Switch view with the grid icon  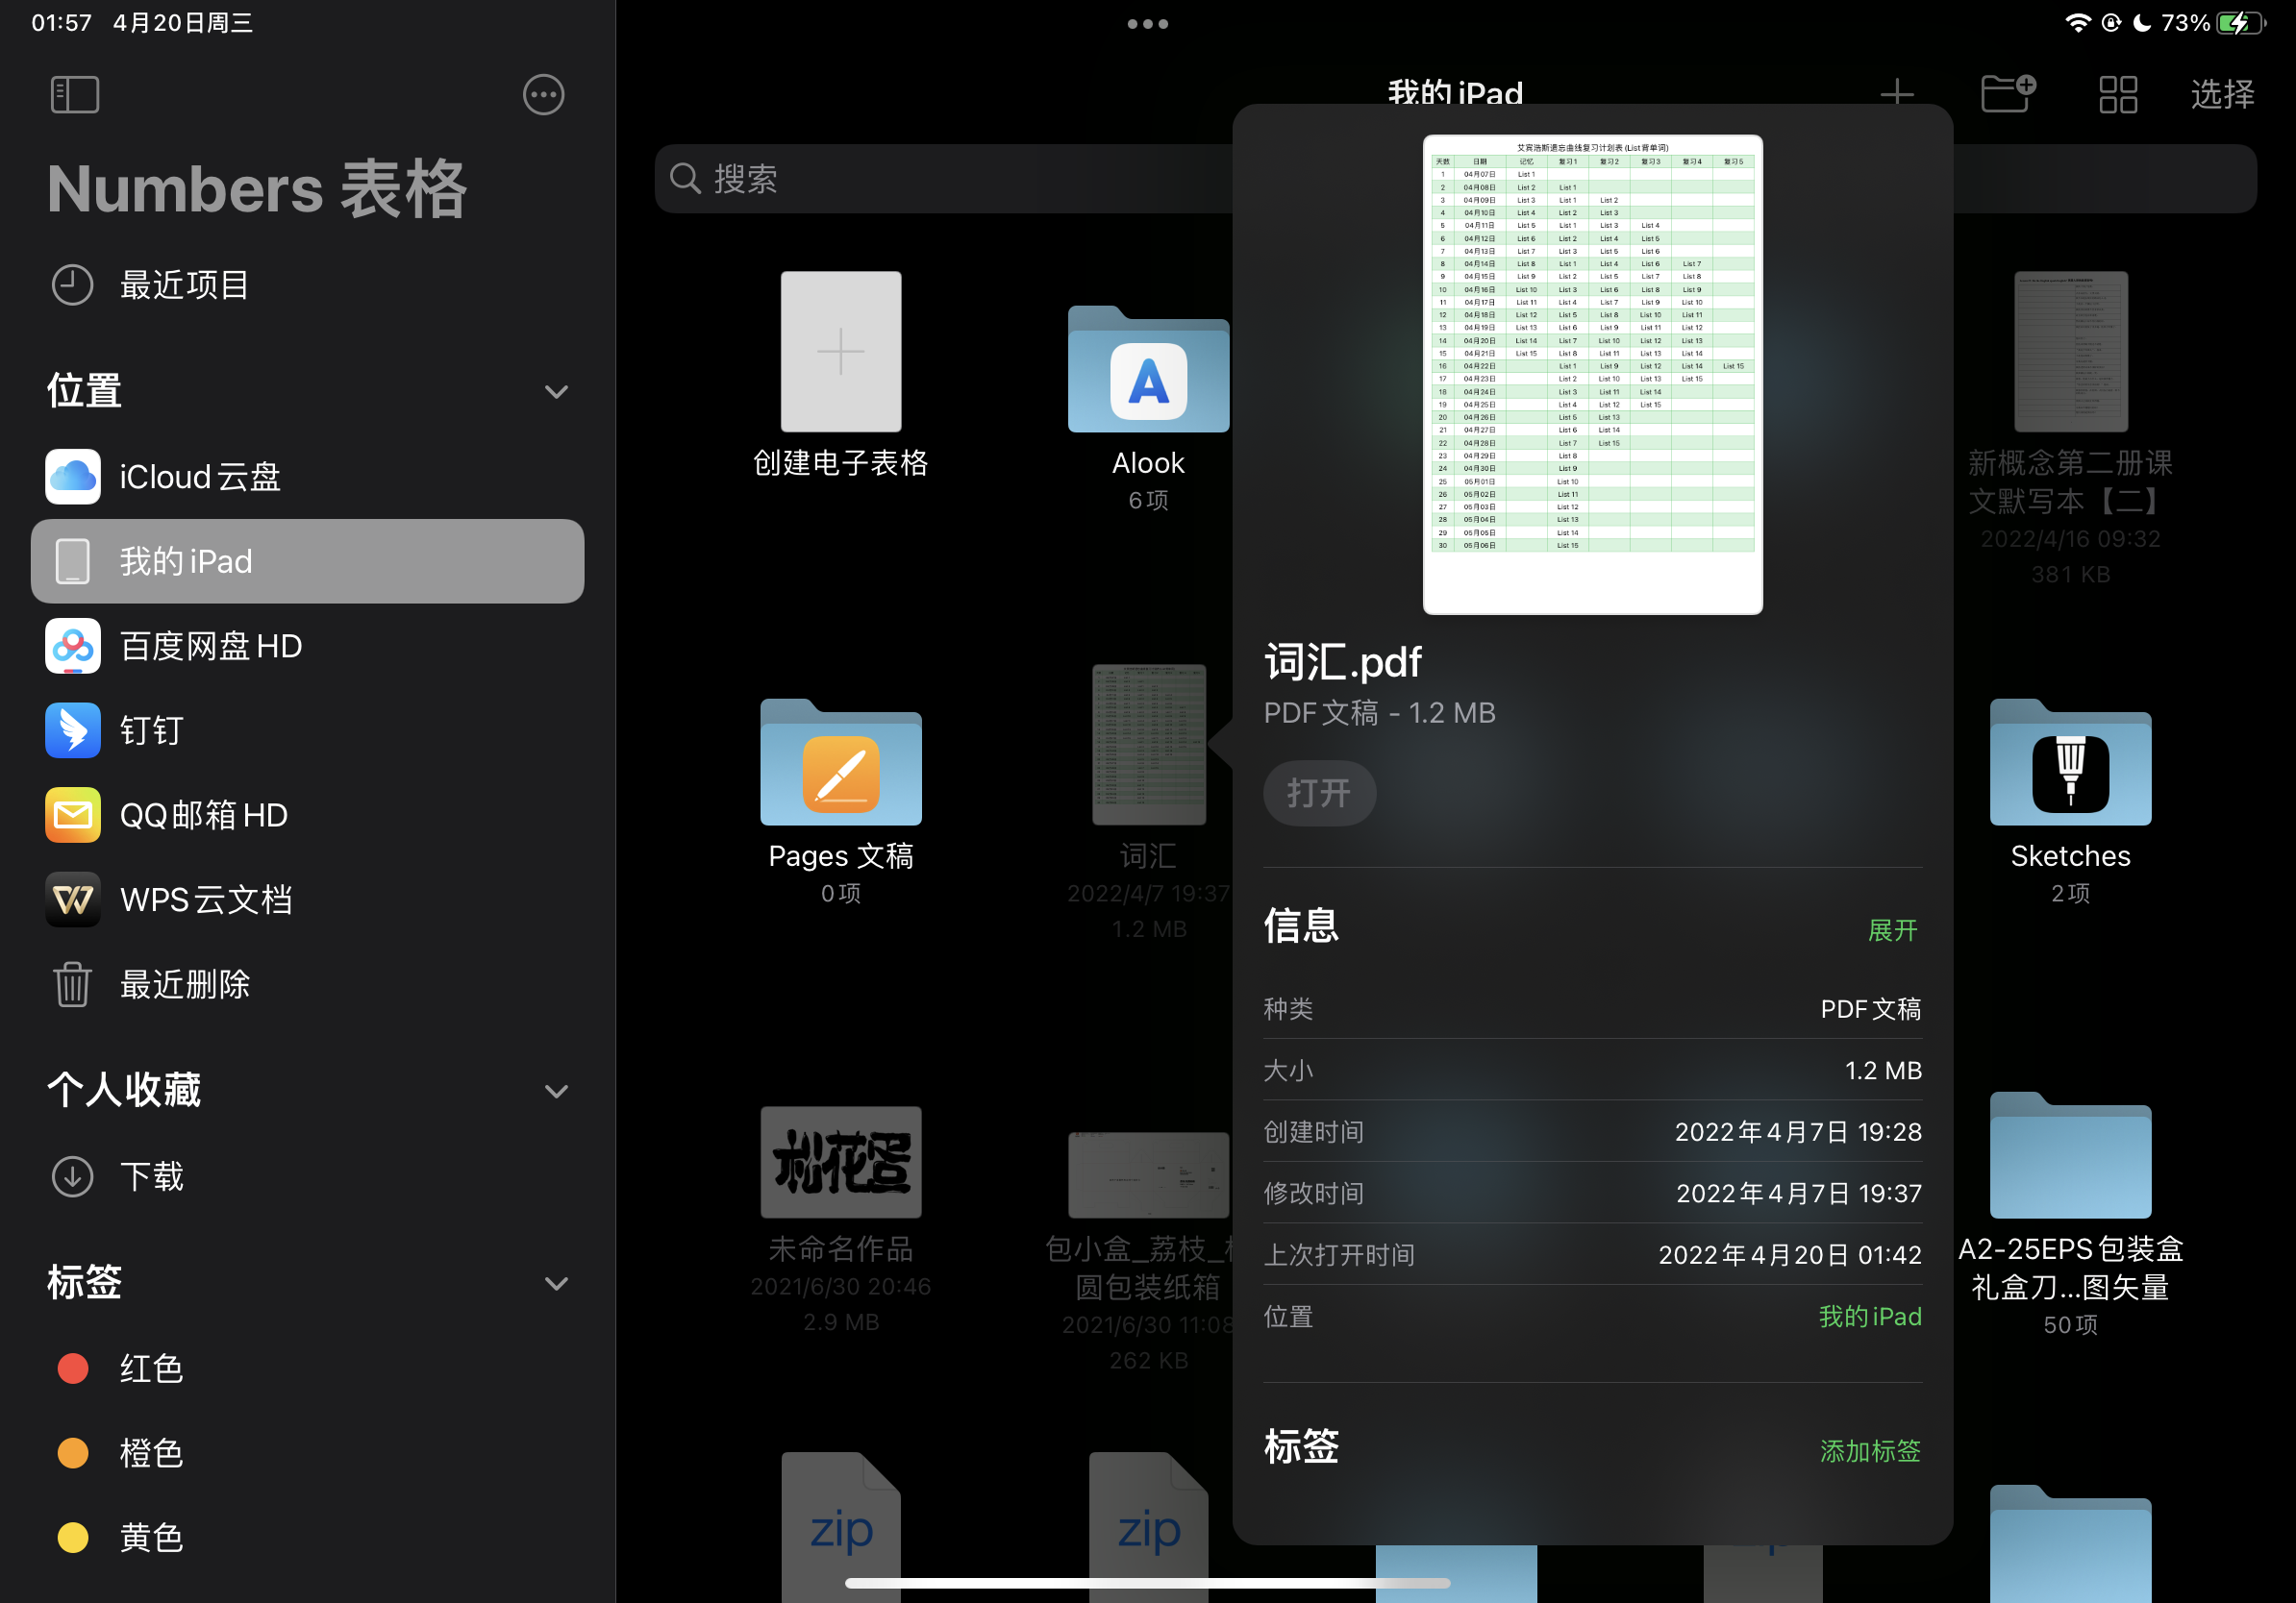pyautogui.click(x=2117, y=95)
